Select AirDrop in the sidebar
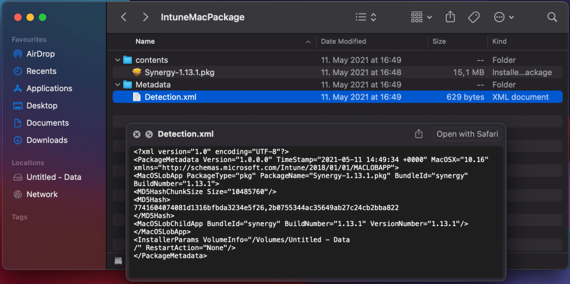This screenshot has width=570, height=284. point(40,54)
